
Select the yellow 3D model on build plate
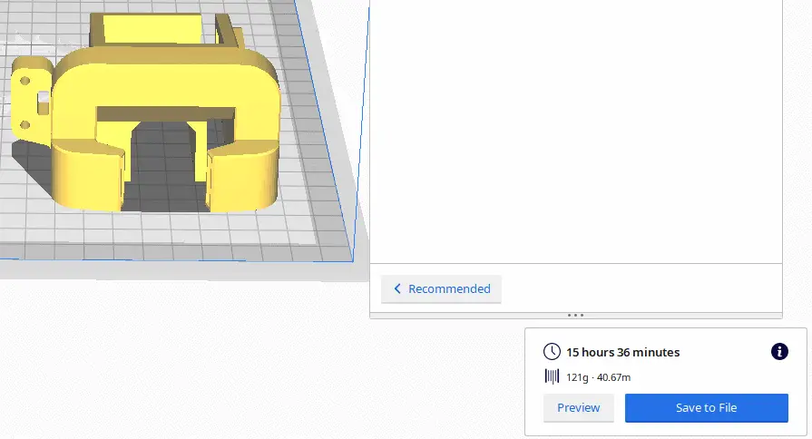(x=145, y=114)
